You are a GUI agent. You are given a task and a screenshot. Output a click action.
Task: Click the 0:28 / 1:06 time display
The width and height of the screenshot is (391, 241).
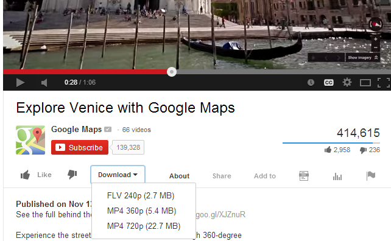click(x=80, y=83)
